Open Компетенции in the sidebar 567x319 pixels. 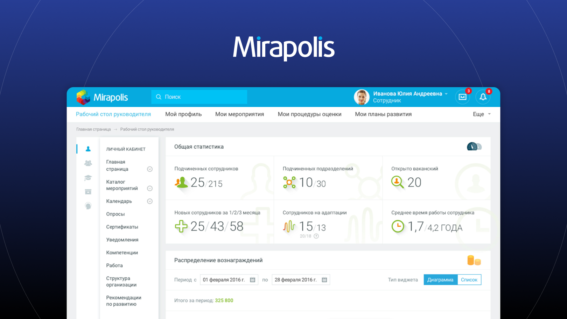122,253
